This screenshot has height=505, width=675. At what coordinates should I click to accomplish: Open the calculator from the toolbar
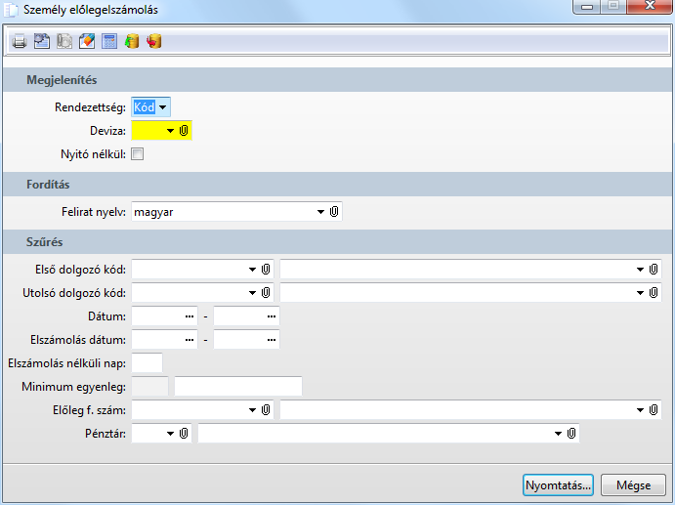click(109, 41)
